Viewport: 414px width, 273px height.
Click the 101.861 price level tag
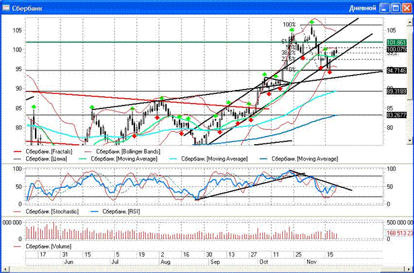click(397, 43)
